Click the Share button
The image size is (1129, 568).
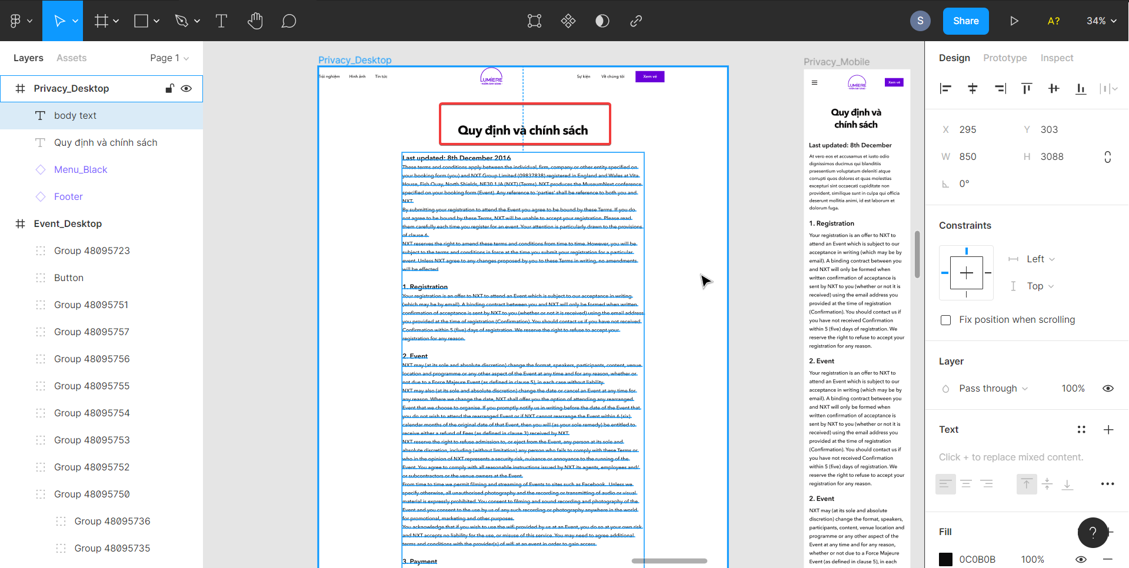click(x=966, y=21)
